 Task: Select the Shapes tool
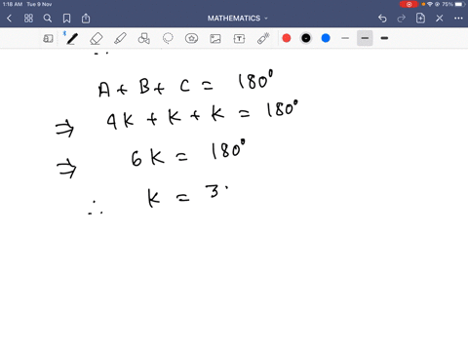point(143,38)
